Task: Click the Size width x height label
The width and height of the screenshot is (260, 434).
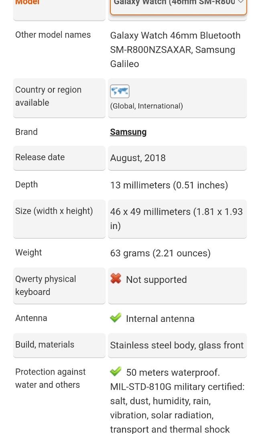Action: [54, 211]
